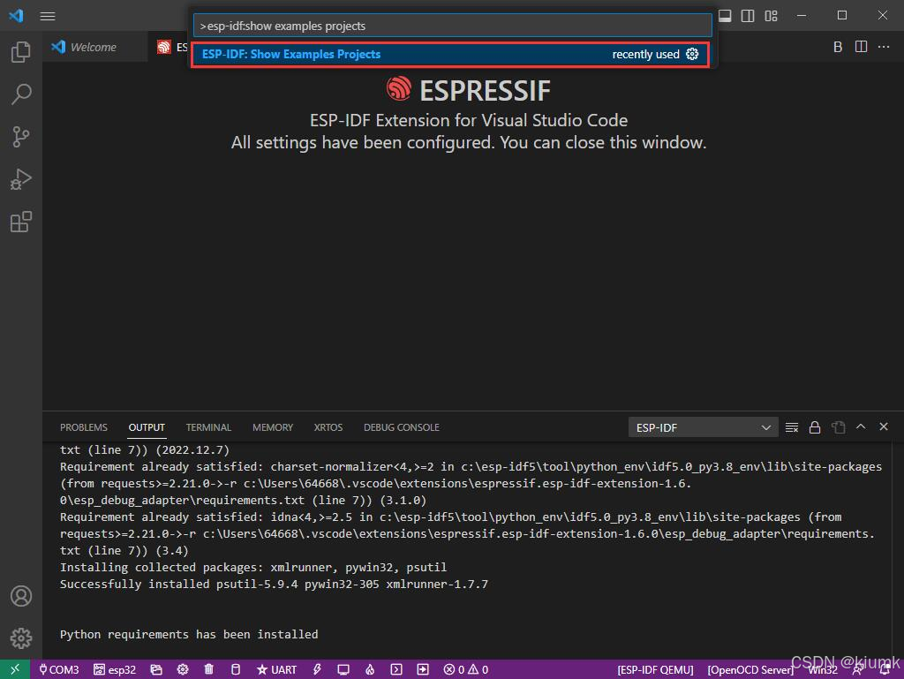This screenshot has height=679, width=904.
Task: Switch to the OUTPUT panel tab
Action: click(x=147, y=427)
